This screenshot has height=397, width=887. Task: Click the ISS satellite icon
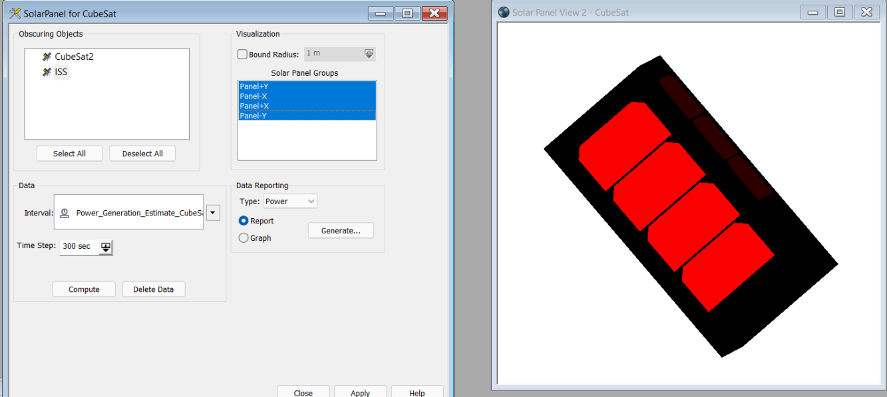pos(47,72)
